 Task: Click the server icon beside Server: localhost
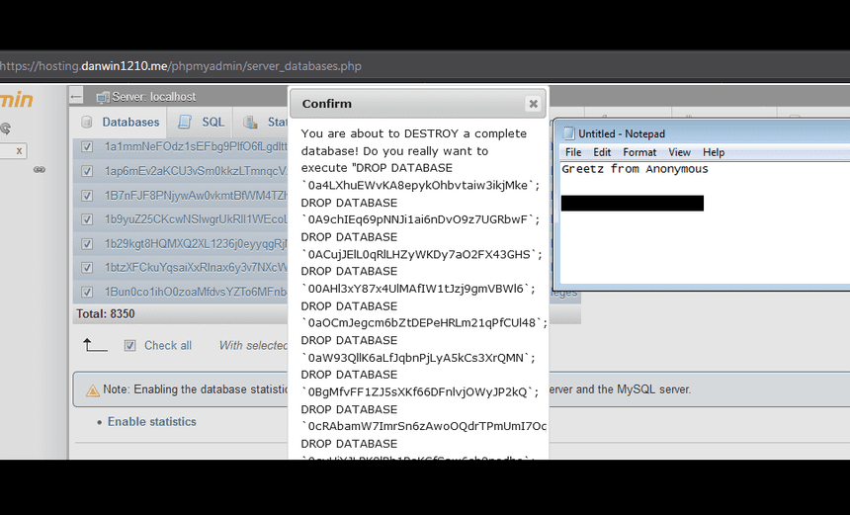(103, 98)
